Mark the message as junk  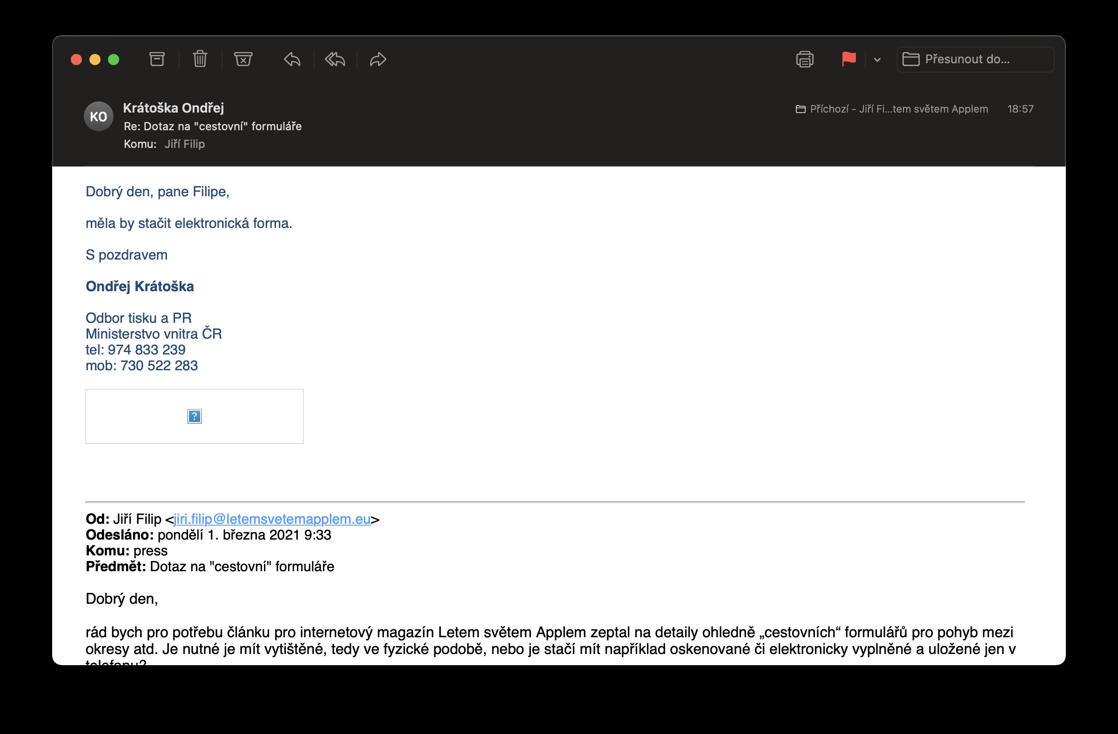243,59
